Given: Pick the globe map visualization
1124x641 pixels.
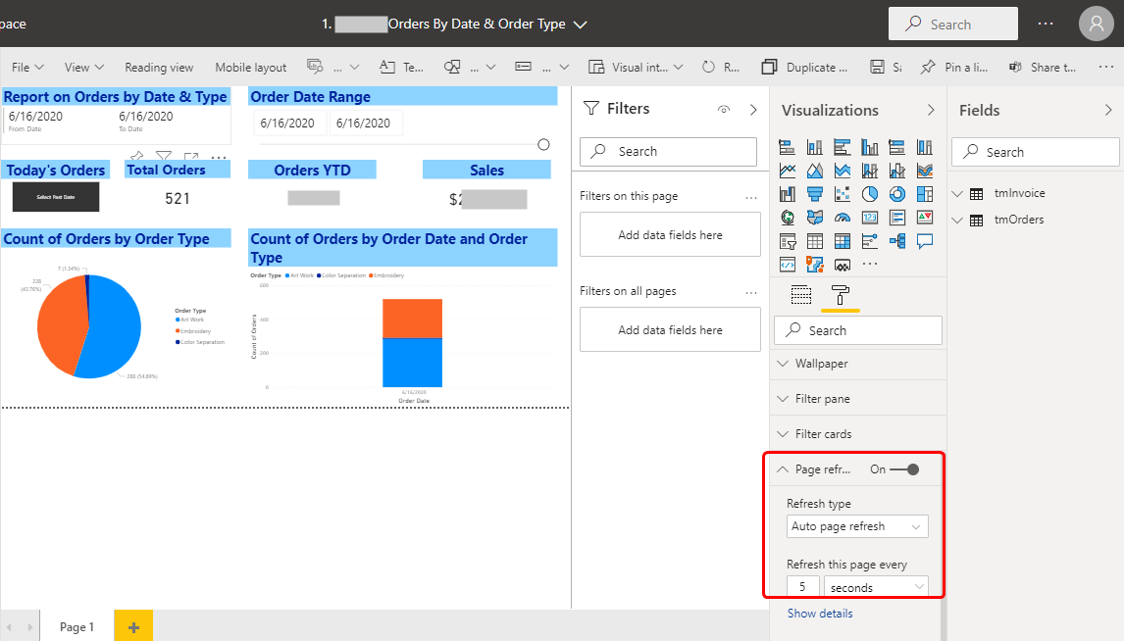Looking at the screenshot, I should (x=788, y=218).
